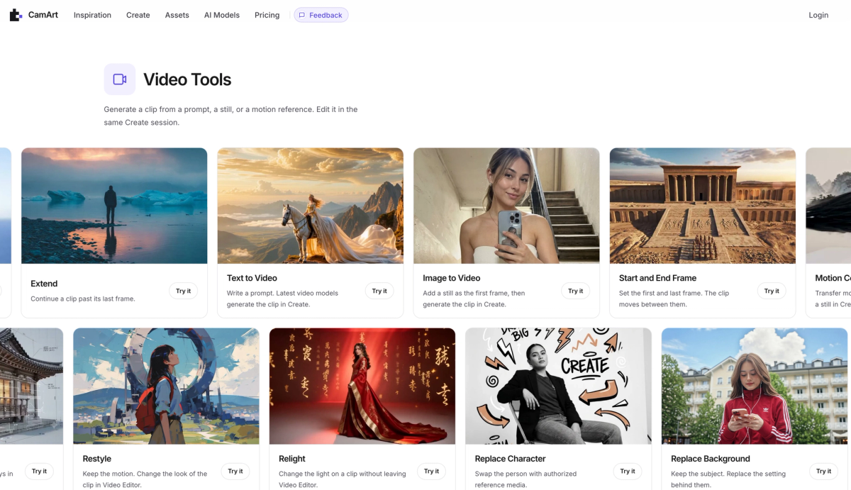Click the CamArt logo icon
The width and height of the screenshot is (851, 490).
(16, 15)
